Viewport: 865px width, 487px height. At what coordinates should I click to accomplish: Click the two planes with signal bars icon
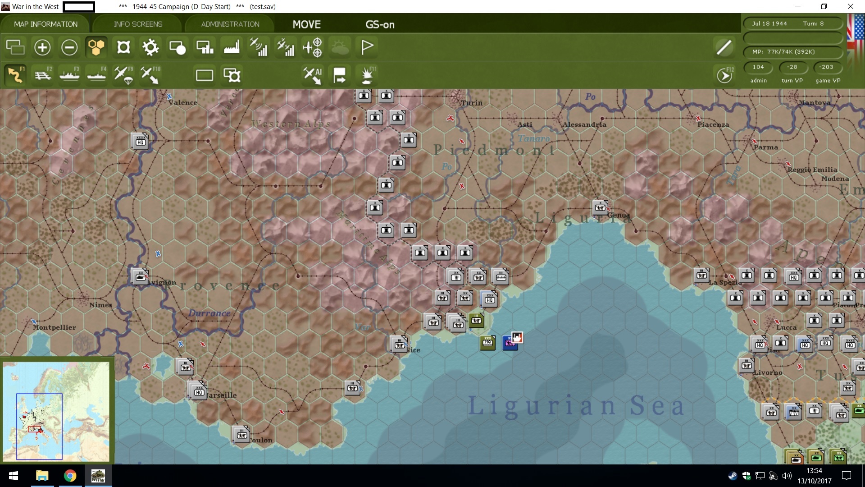point(286,47)
